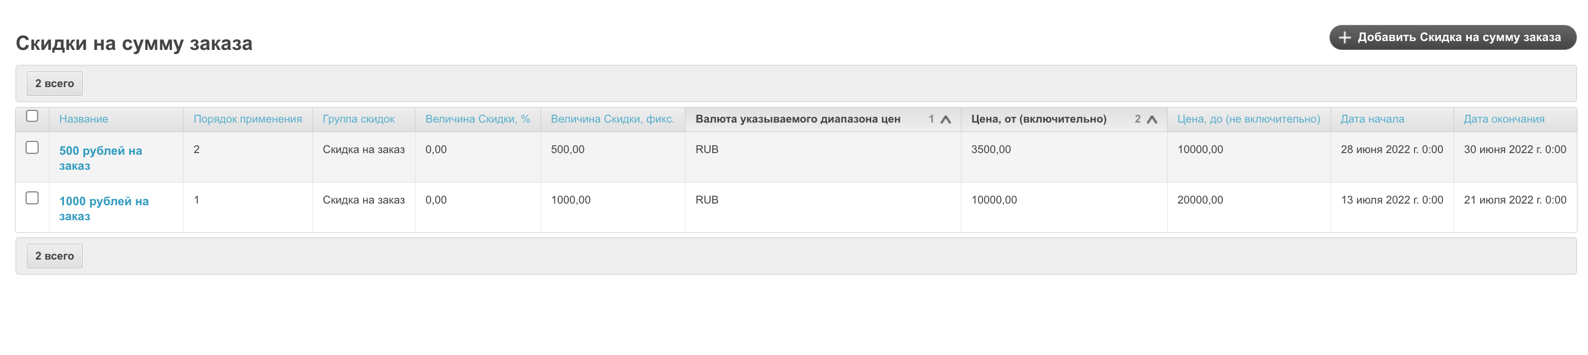Viewport: 1588px width, 355px height.
Task: Click Валюта указываемого диапазона цен header
Action: (797, 119)
